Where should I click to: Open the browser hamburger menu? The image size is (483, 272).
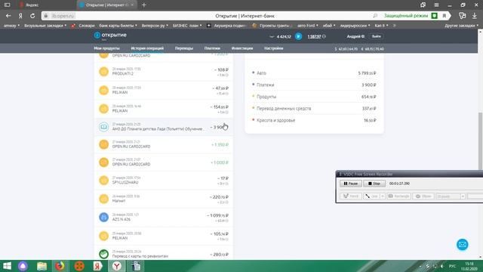436,5
